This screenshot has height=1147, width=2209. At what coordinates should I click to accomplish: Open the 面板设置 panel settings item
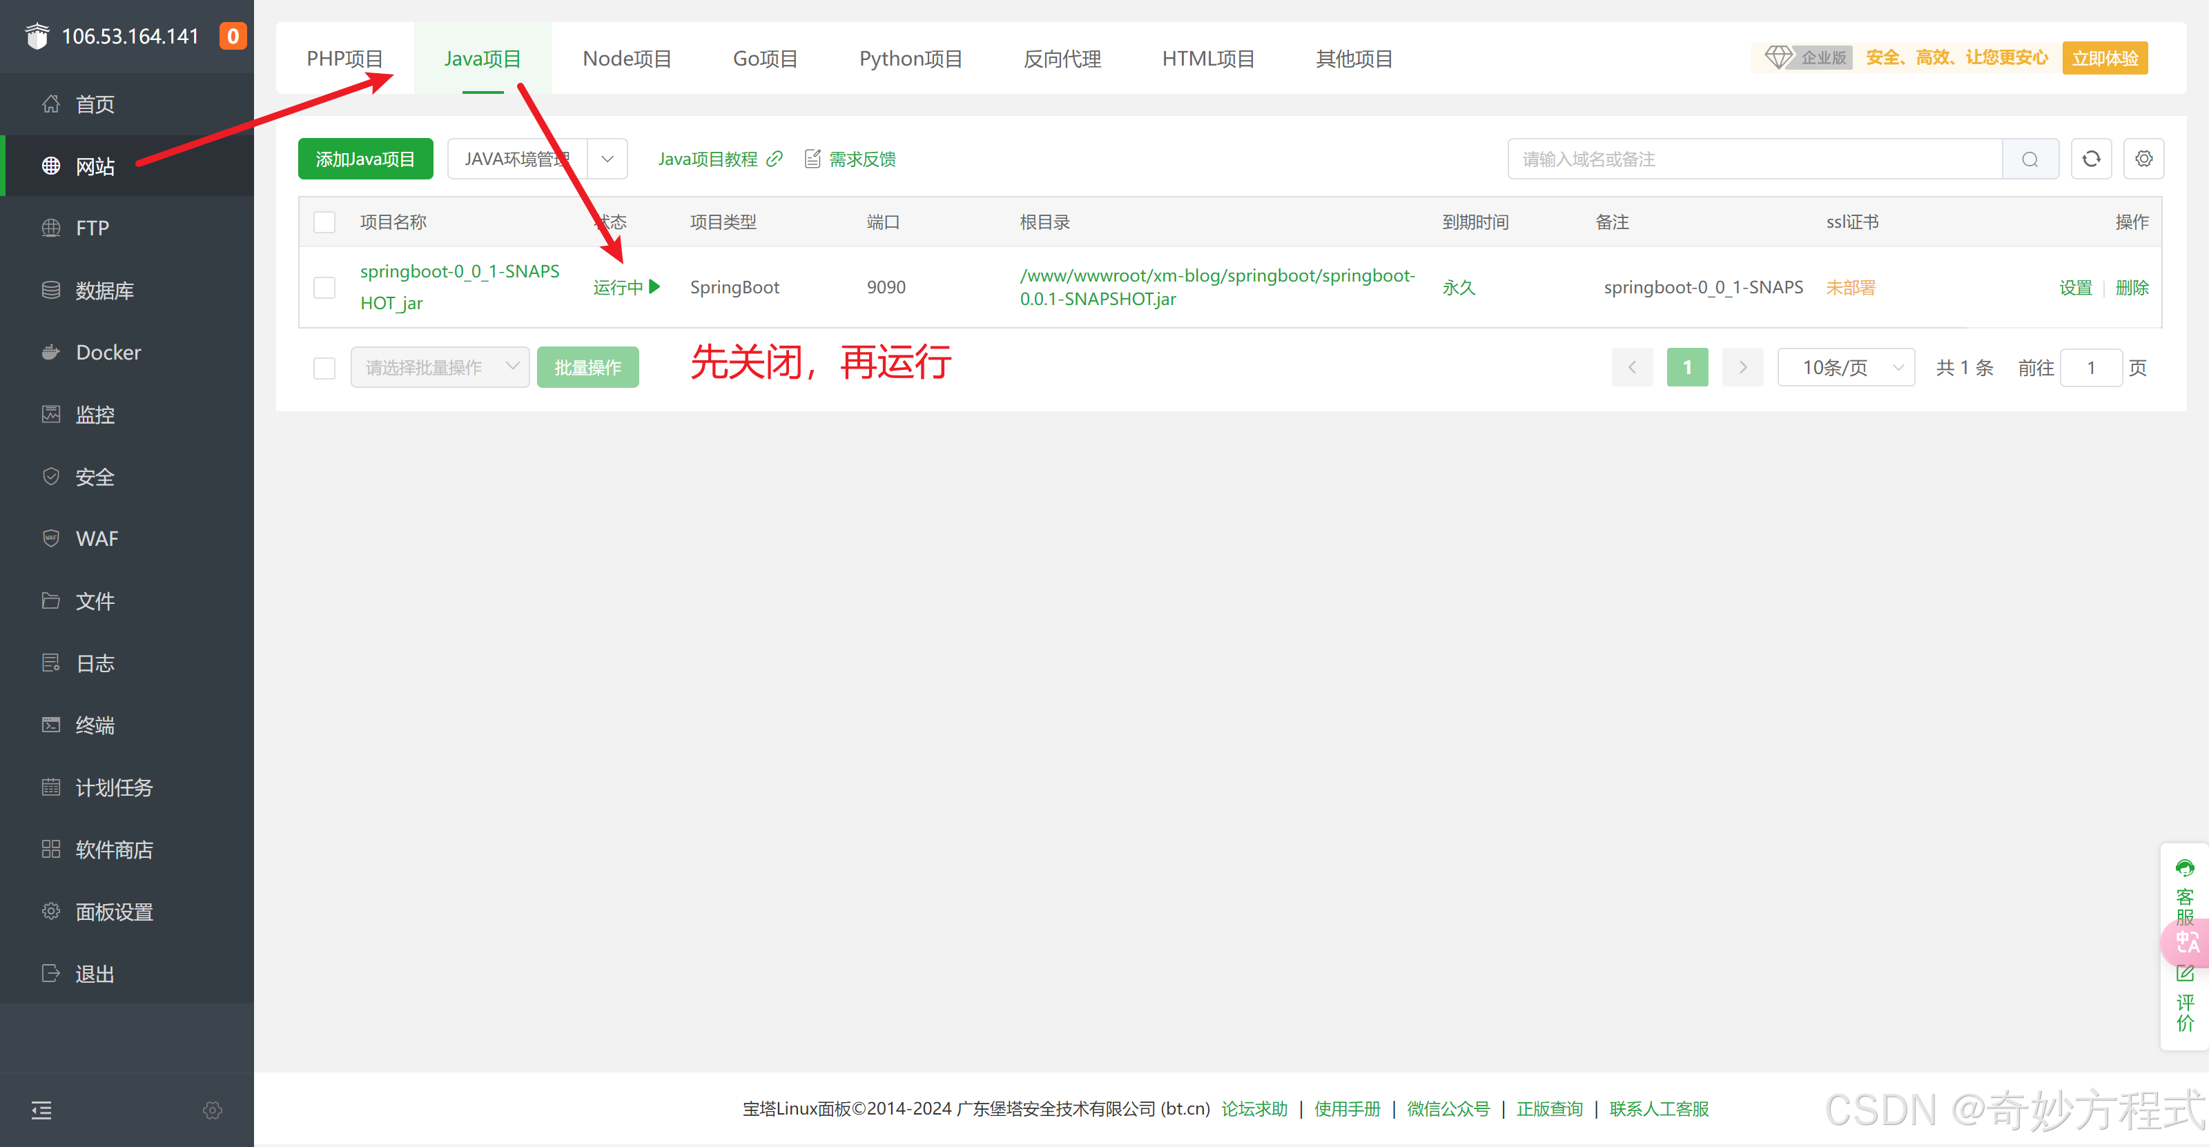pos(127,911)
